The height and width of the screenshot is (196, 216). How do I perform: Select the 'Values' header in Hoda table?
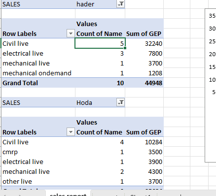pos(100,122)
